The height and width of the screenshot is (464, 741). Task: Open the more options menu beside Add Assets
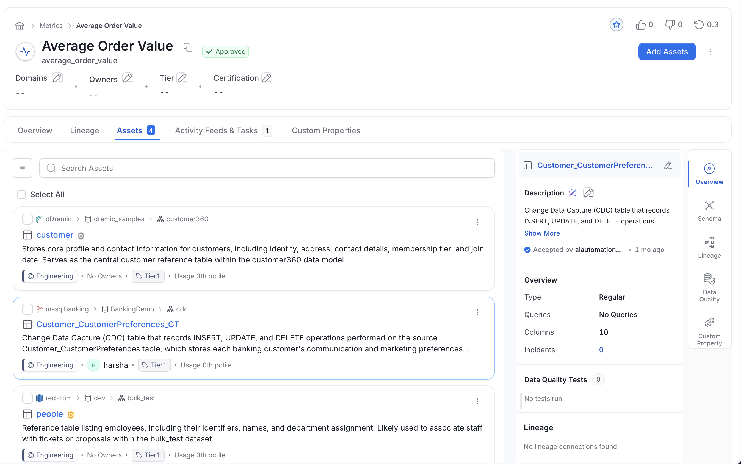pos(710,52)
